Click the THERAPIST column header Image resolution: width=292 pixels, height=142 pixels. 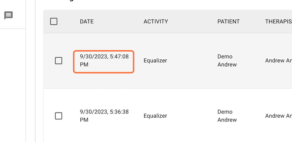[x=278, y=22]
